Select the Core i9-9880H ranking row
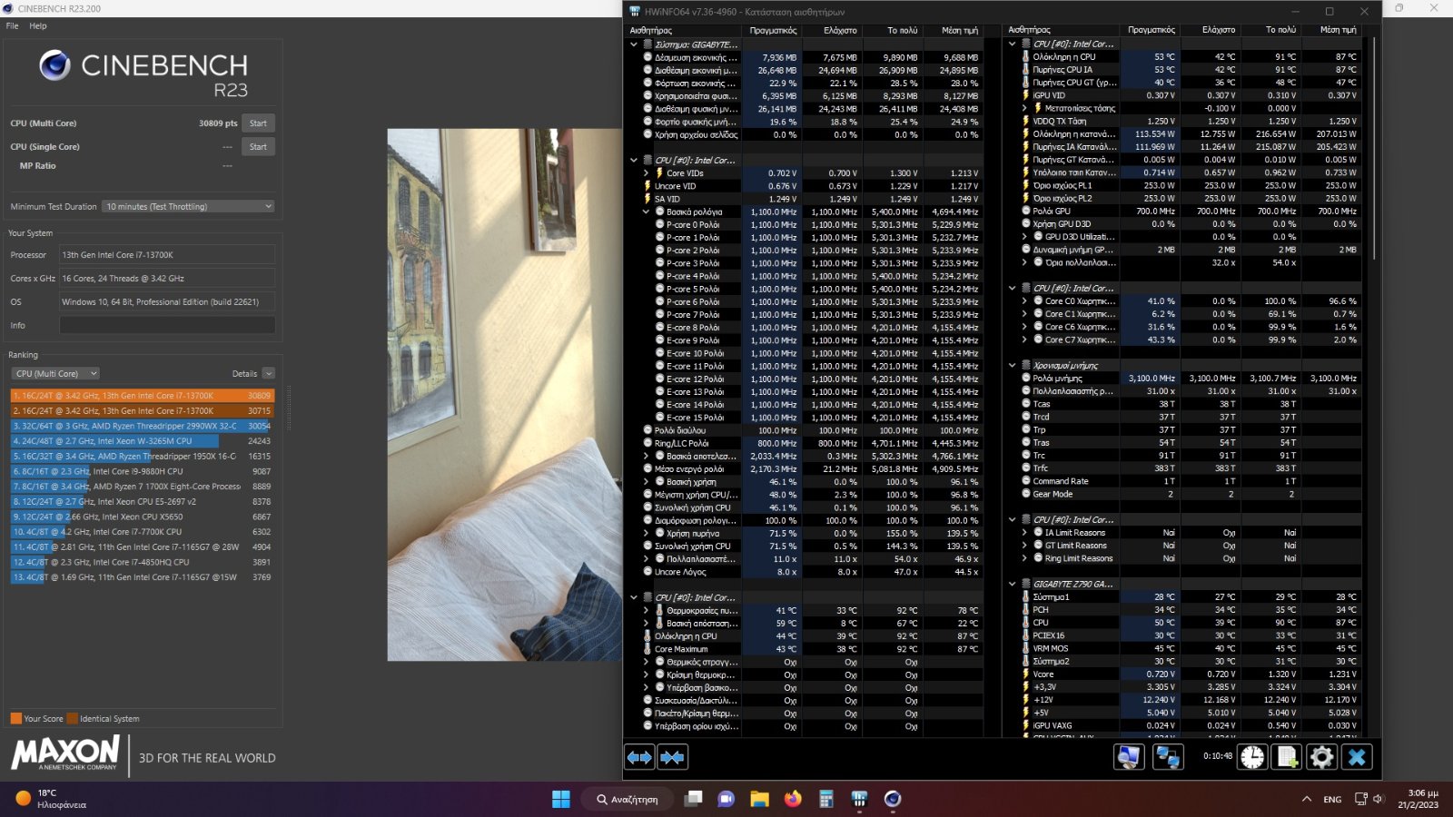 [x=142, y=471]
